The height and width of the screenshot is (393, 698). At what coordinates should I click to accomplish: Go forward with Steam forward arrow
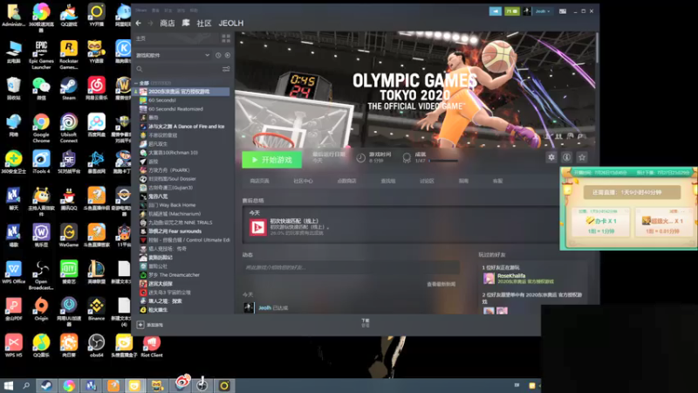click(150, 24)
